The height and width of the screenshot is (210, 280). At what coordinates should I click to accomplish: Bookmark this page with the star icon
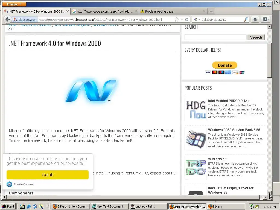[x=177, y=20]
